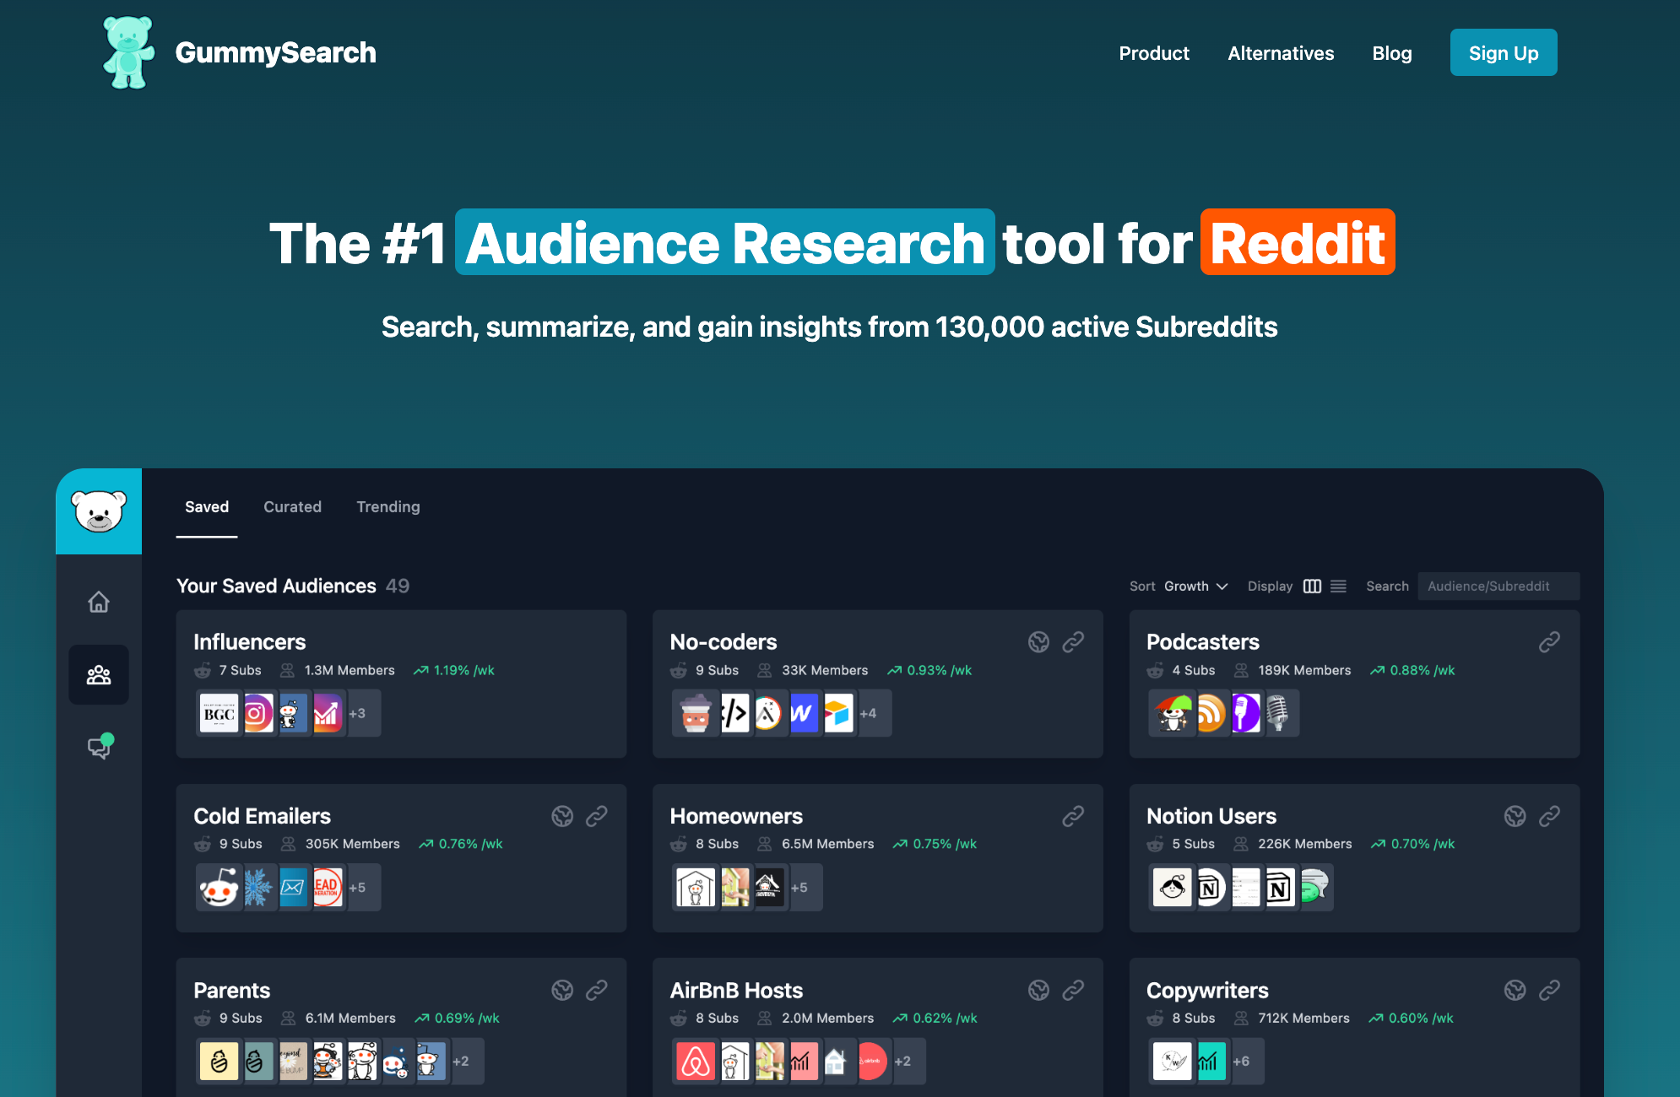Switch display to list view
1680x1097 pixels.
[1338, 586]
